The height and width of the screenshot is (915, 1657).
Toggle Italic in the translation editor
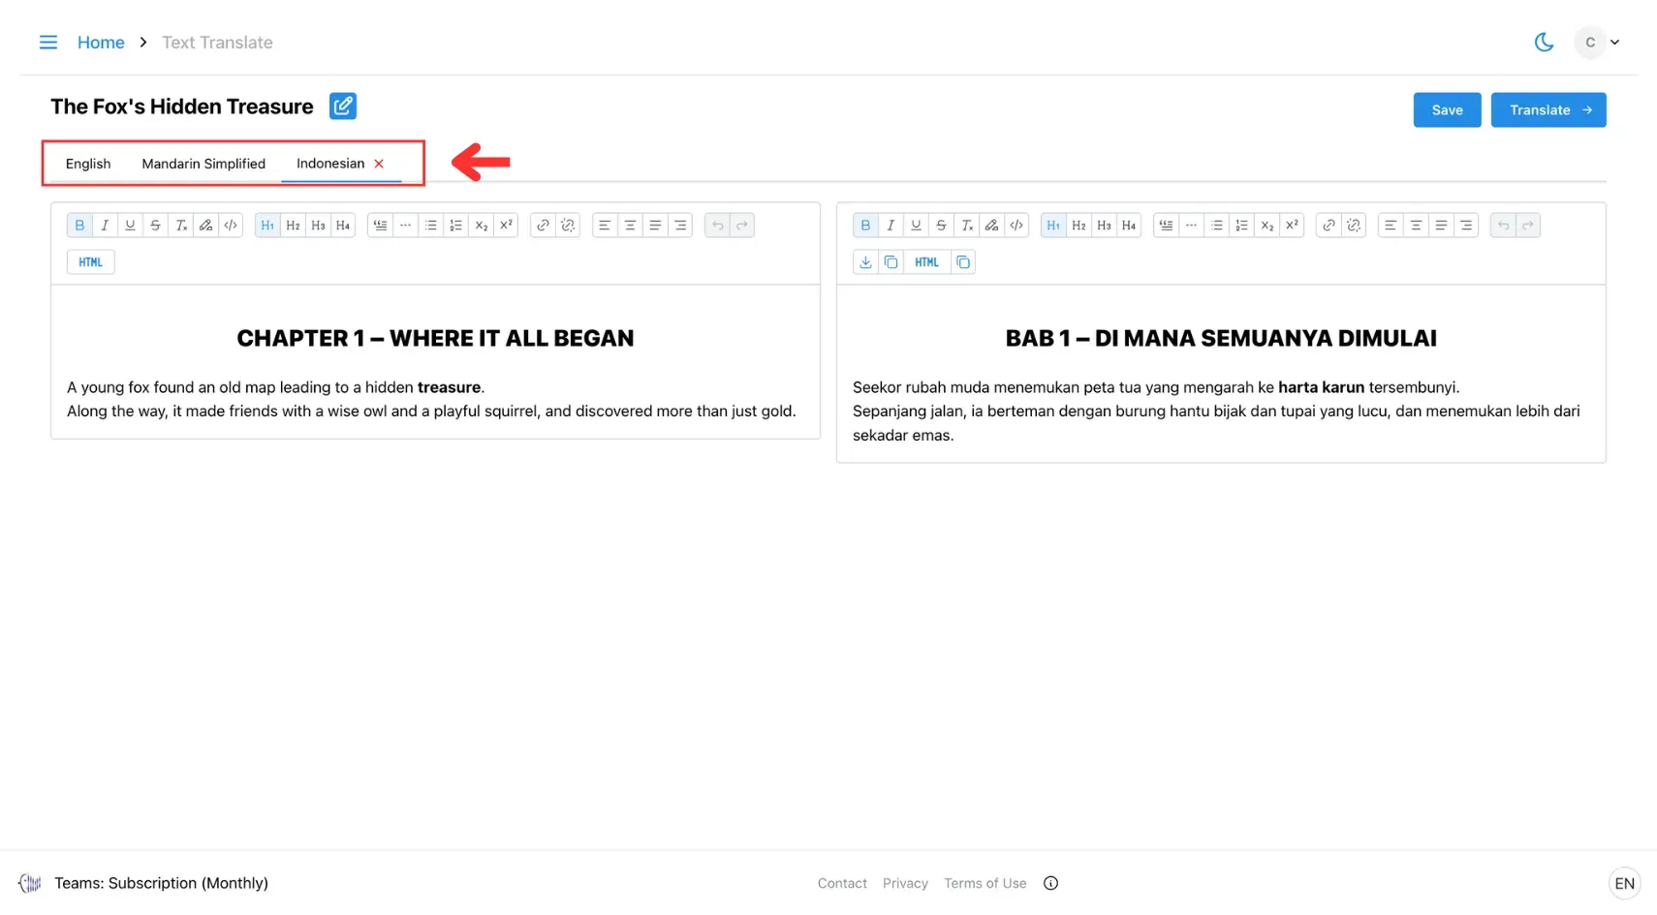coord(891,226)
